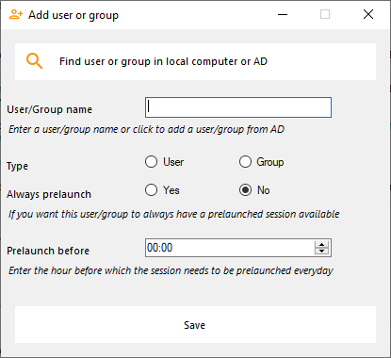Image resolution: width=391 pixels, height=358 pixels.
Task: Click hint 'Enter the hour before which...'
Action: click(171, 270)
